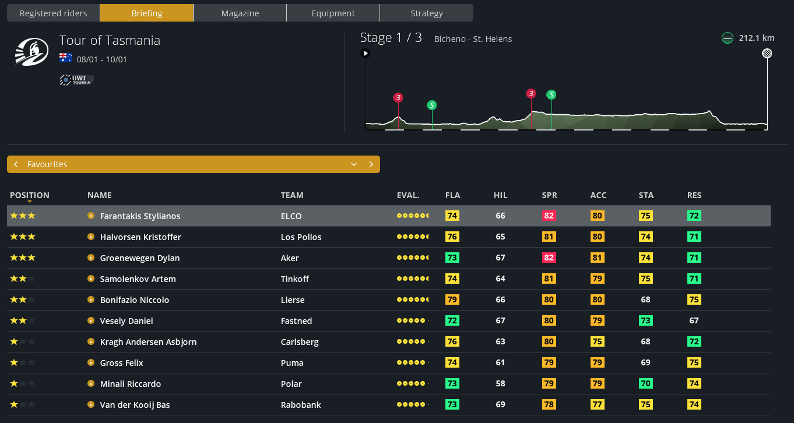
Task: Click the red 82 sprint rating for Farantakis
Action: point(549,216)
